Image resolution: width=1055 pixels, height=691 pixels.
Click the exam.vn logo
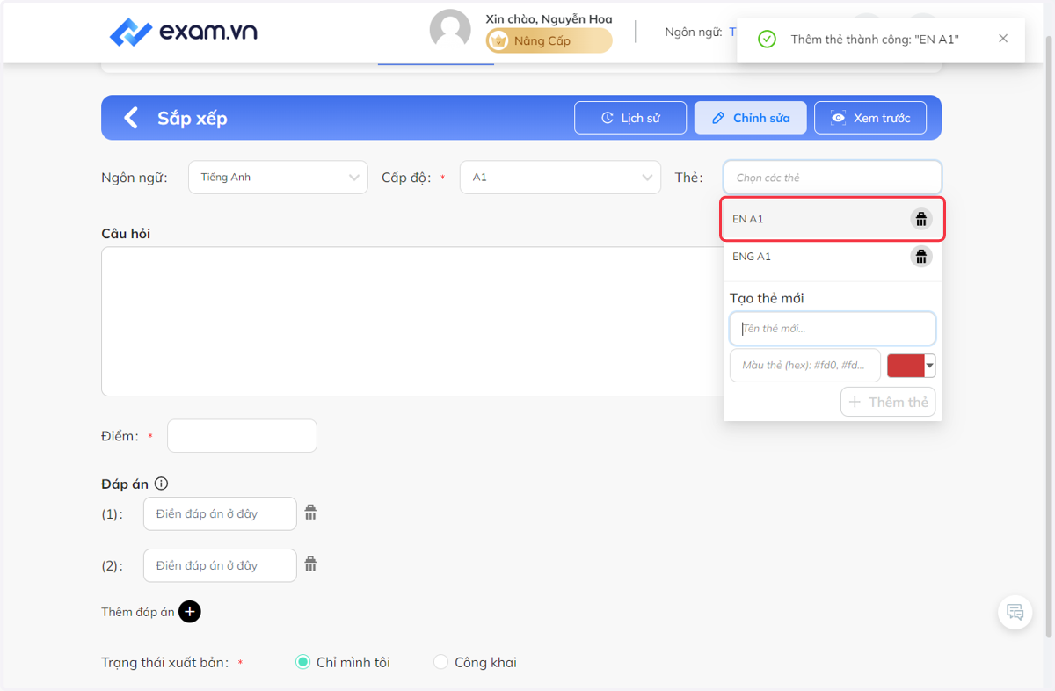click(x=183, y=33)
